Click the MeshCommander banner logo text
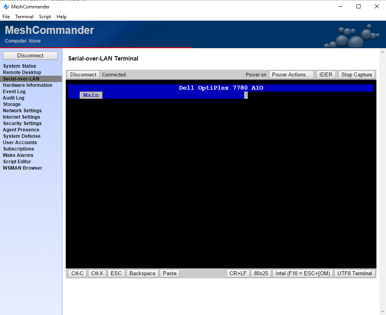The width and height of the screenshot is (386, 315). coord(49,30)
